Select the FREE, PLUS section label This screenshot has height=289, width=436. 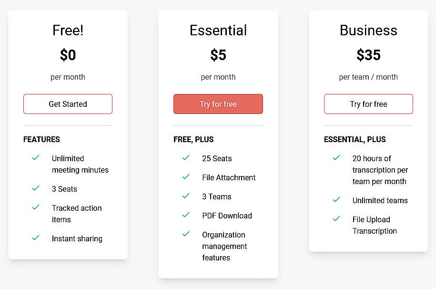click(193, 139)
